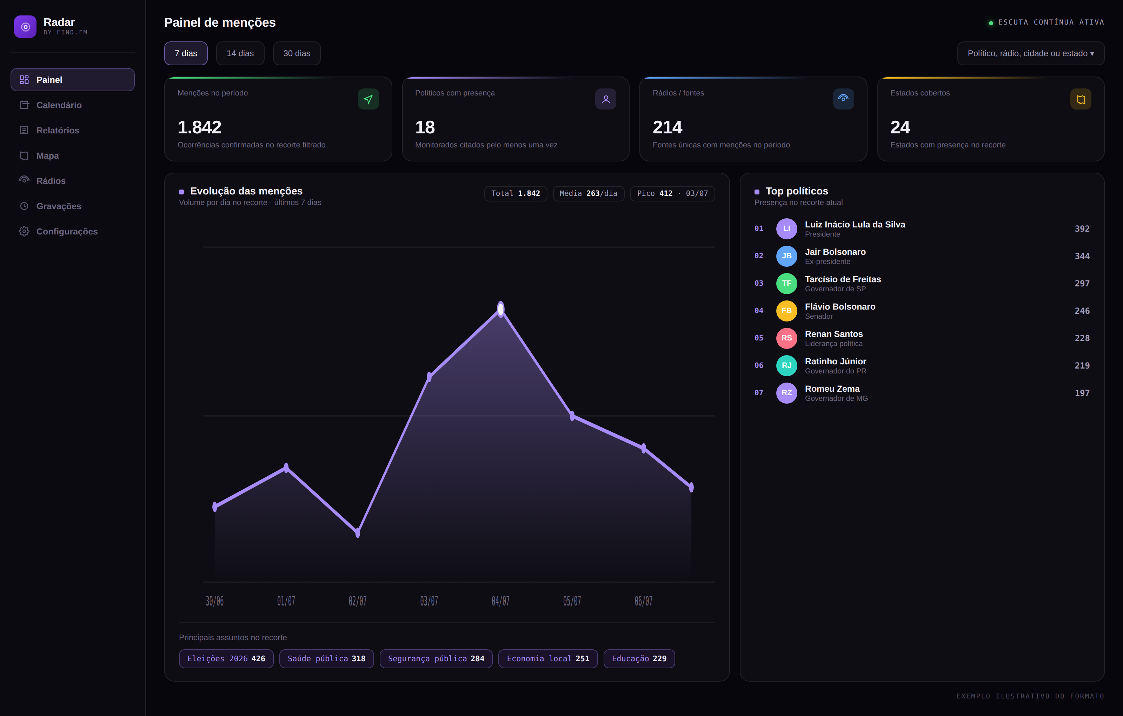Click the green arrow icon in Menções card

click(x=368, y=99)
